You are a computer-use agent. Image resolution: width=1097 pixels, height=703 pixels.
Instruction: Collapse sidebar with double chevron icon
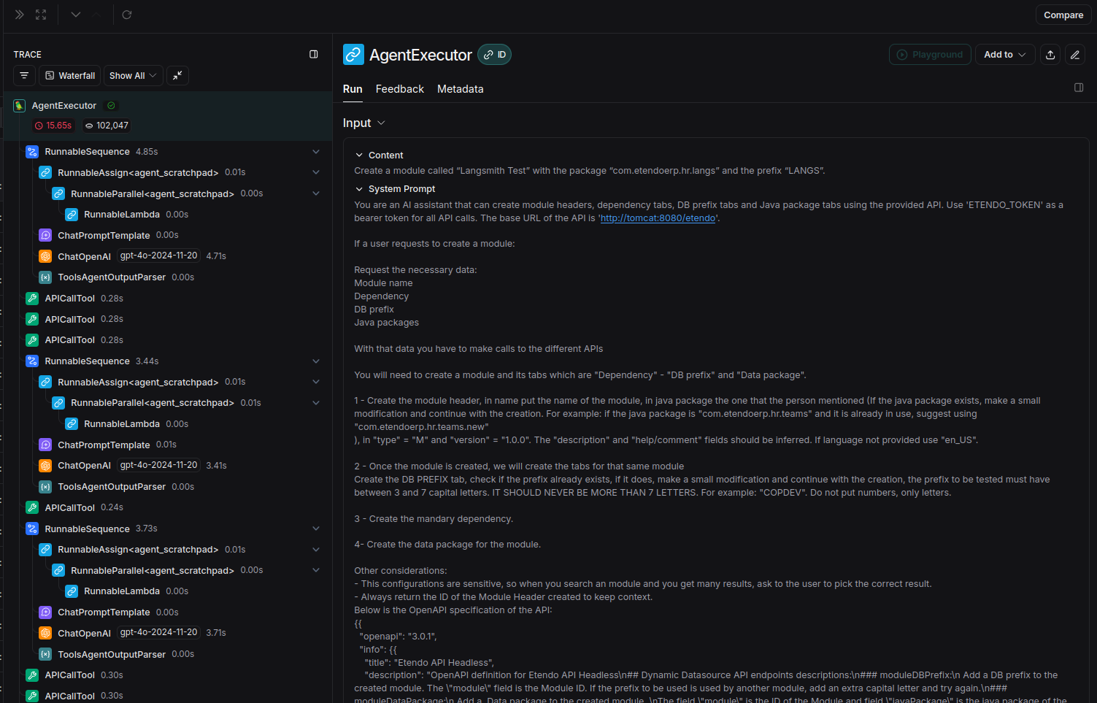20,15
